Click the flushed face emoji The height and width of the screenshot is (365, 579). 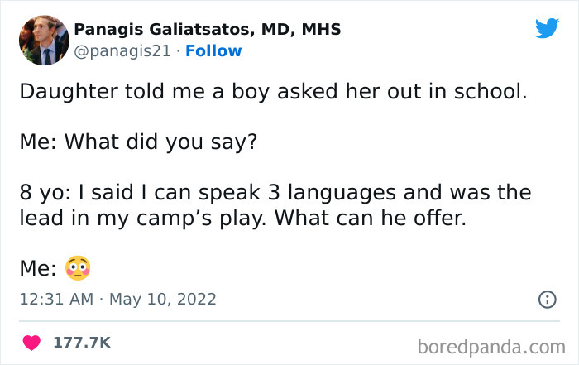pyautogui.click(x=78, y=267)
